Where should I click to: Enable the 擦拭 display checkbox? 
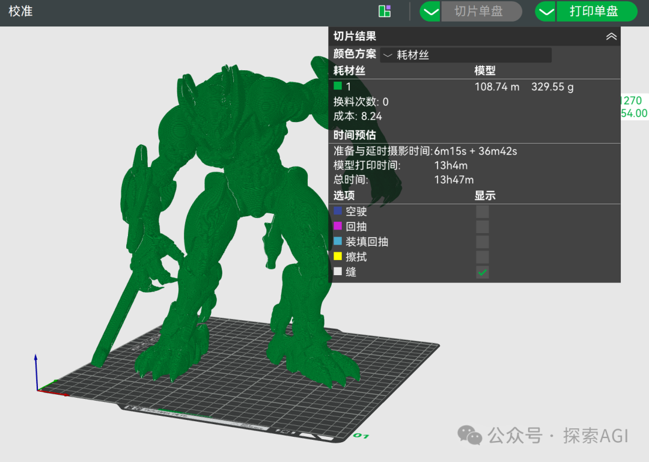point(482,257)
